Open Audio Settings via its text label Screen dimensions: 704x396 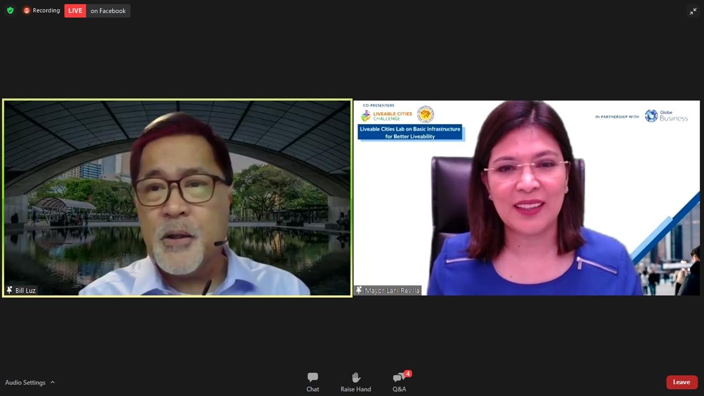point(25,382)
